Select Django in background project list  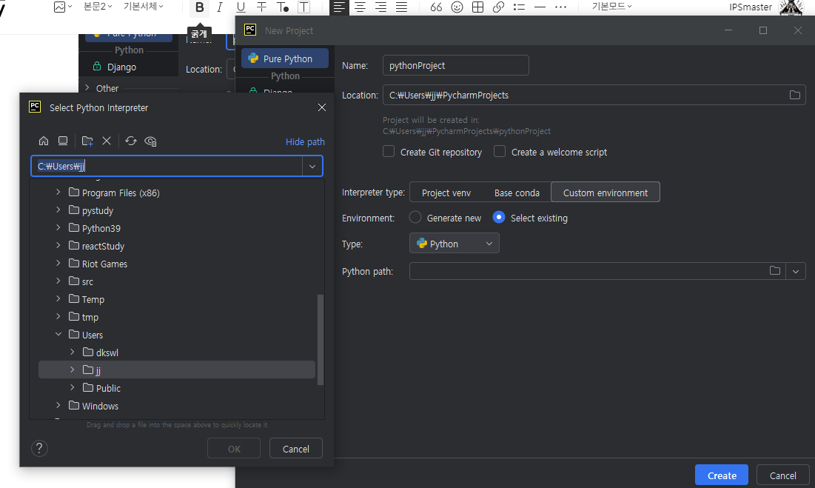click(121, 67)
